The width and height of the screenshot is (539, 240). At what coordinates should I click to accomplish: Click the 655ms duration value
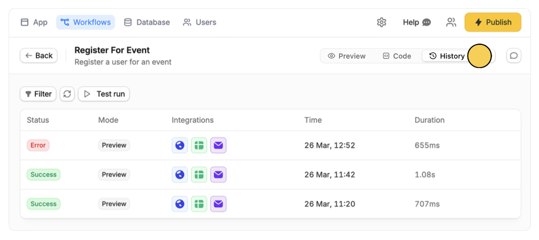pos(427,145)
